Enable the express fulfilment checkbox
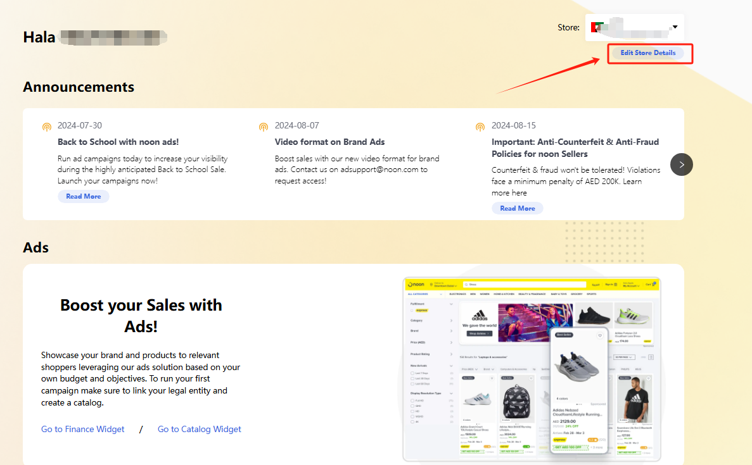 [412, 311]
